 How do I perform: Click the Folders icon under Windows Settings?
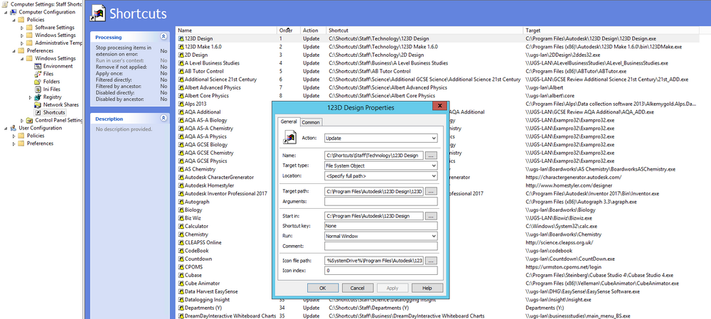pyautogui.click(x=38, y=82)
